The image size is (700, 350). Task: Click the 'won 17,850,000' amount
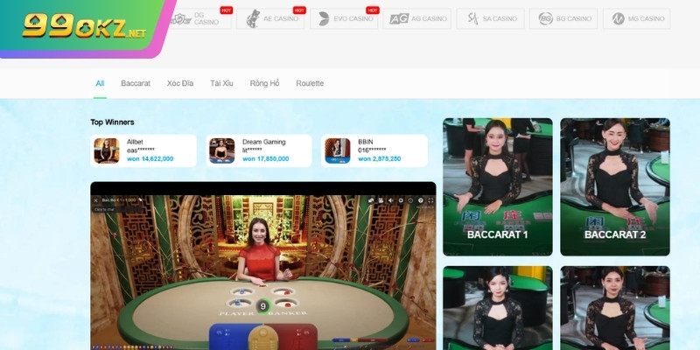click(x=266, y=159)
